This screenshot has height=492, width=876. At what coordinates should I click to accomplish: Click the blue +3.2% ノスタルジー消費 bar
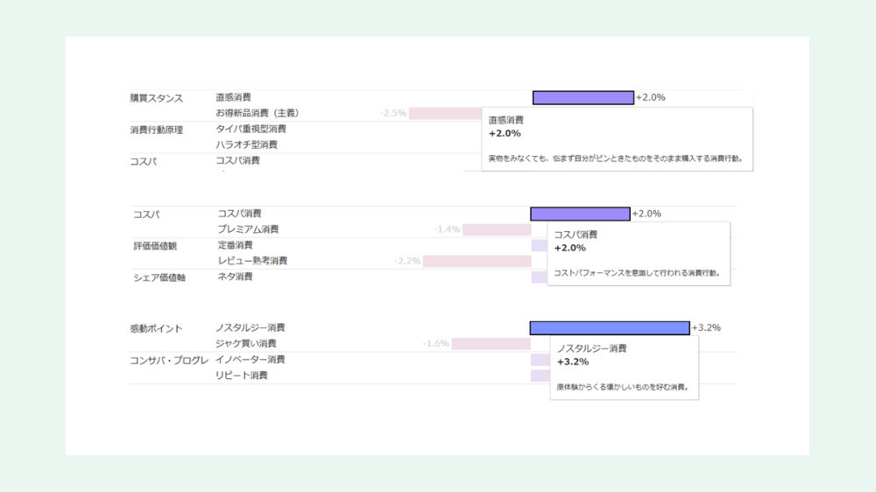click(610, 327)
